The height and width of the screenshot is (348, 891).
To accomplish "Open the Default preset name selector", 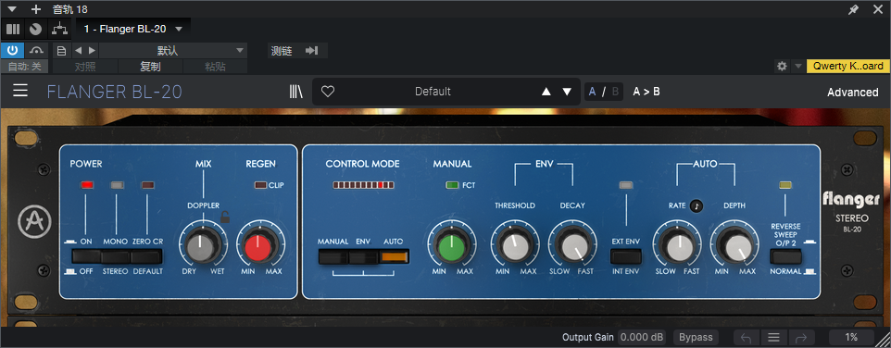I will click(433, 92).
